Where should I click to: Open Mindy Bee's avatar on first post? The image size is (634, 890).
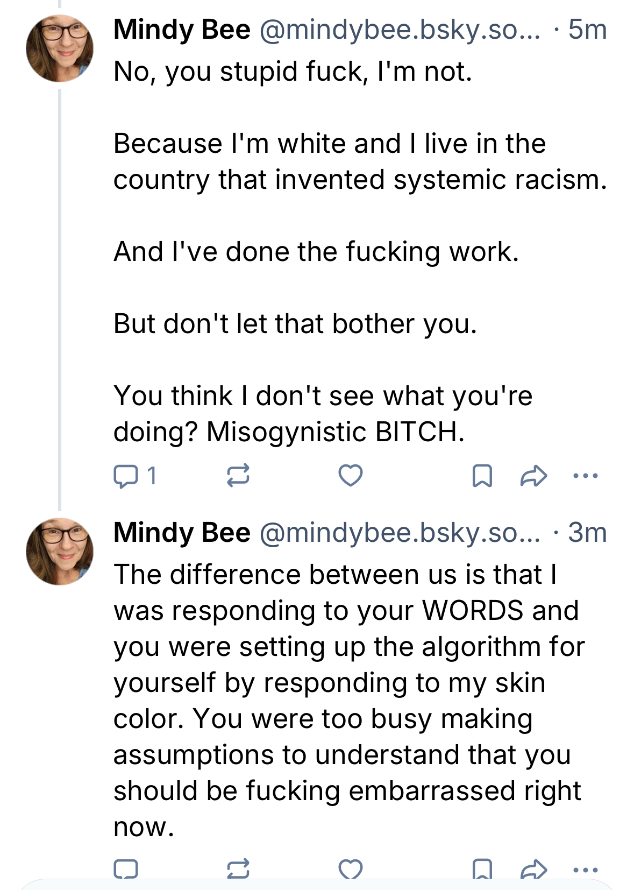(x=60, y=48)
